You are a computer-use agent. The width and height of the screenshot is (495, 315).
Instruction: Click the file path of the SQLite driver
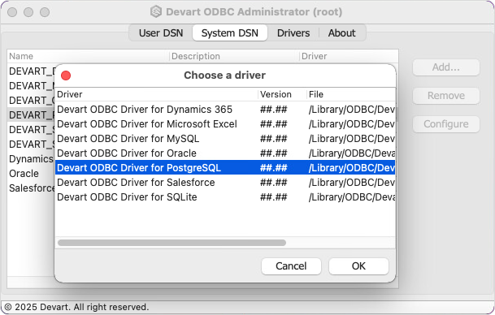pos(352,197)
